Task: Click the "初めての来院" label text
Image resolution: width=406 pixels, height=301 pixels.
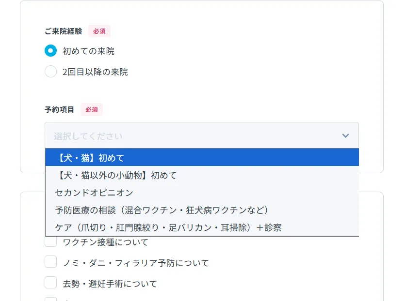Action: point(88,51)
